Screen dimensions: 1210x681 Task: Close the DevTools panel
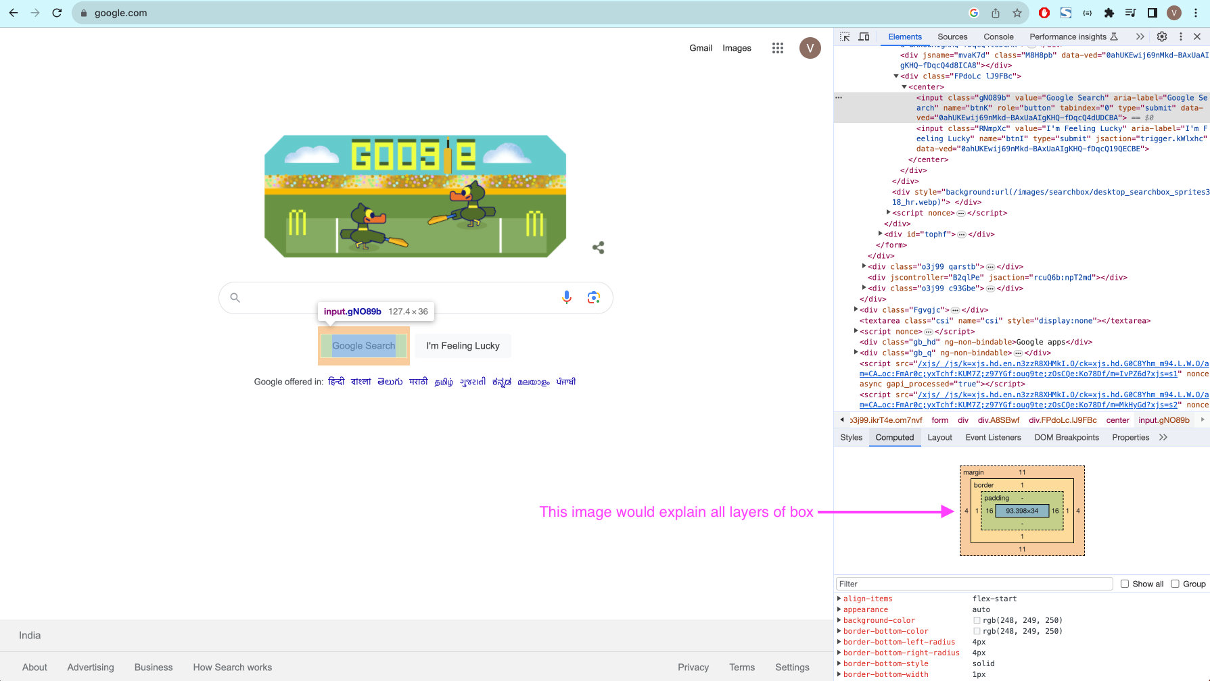pos(1197,36)
